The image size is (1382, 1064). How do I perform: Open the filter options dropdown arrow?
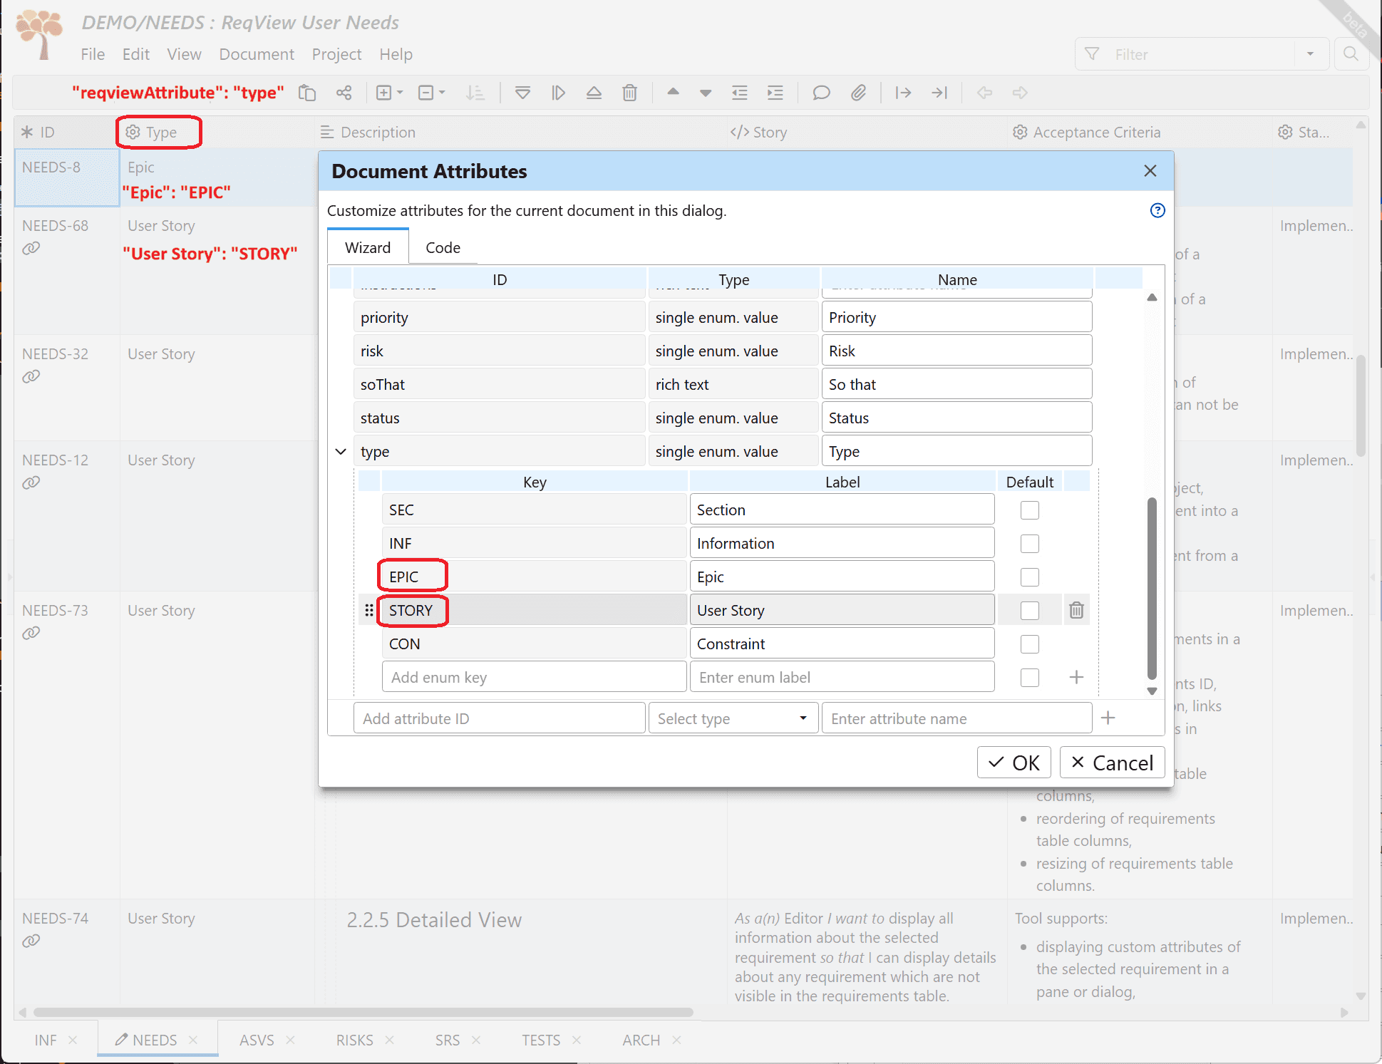coord(1311,53)
